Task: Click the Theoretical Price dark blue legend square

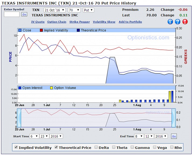Action: coord(78,30)
